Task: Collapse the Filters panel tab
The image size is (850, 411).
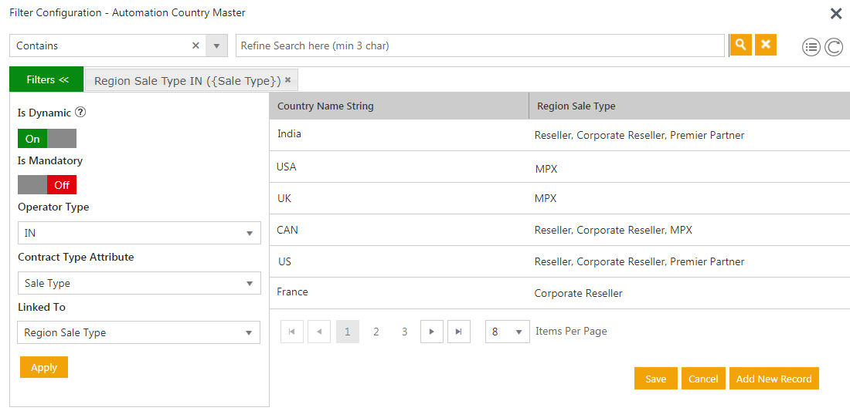Action: [46, 79]
